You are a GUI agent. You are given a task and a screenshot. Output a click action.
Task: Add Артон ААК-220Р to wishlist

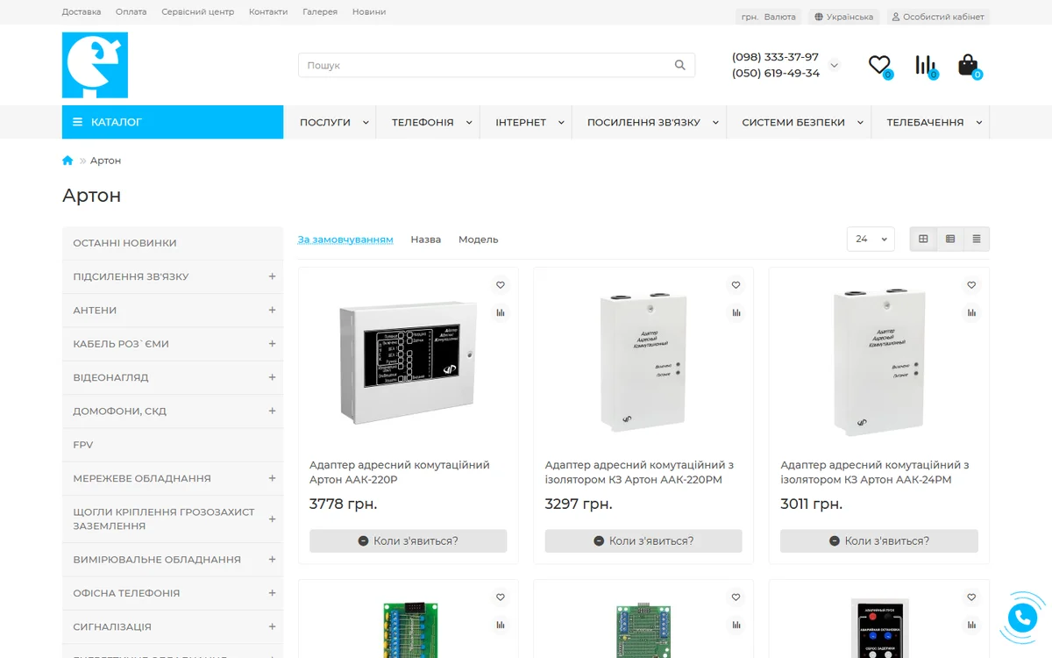coord(501,285)
